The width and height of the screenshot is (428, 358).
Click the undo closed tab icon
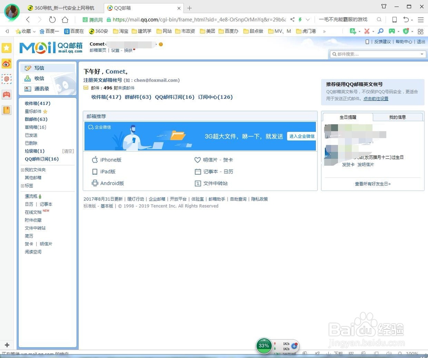pos(406,20)
